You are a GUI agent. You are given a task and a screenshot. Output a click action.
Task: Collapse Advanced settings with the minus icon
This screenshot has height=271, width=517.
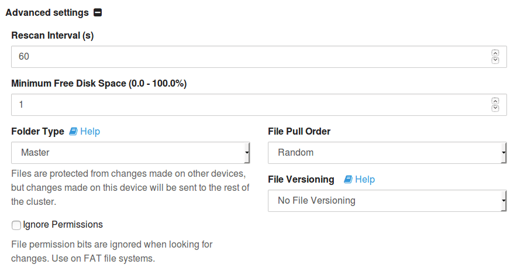coord(98,12)
